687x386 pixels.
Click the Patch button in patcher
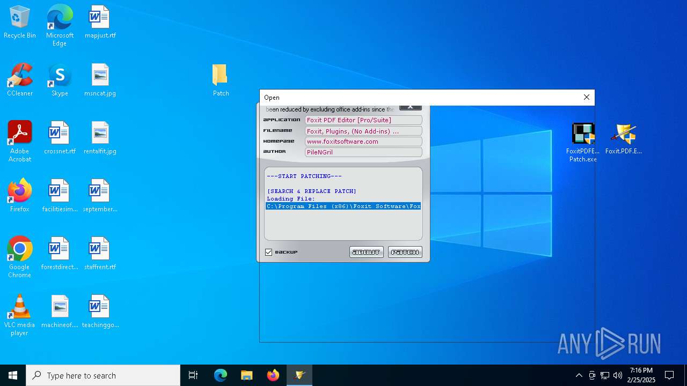[x=405, y=252]
